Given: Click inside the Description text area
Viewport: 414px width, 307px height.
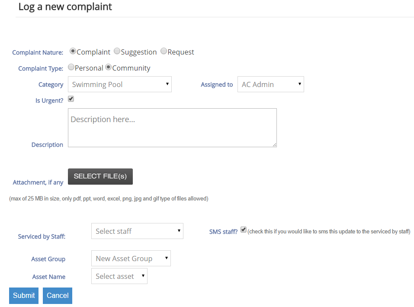Looking at the screenshot, I should click(172, 127).
